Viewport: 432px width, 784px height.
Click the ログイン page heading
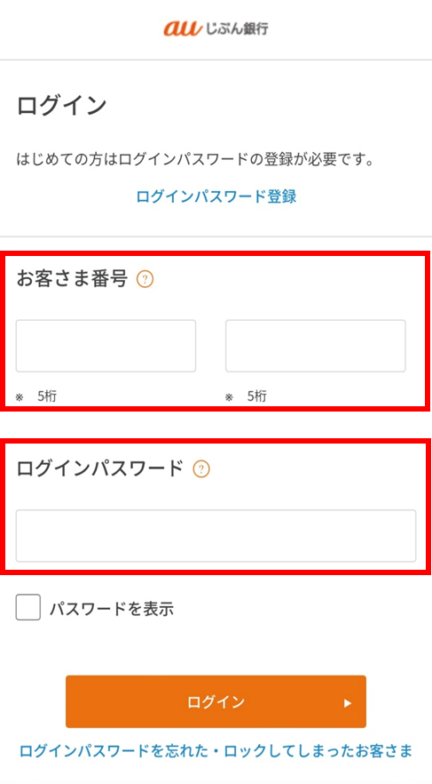(x=62, y=106)
